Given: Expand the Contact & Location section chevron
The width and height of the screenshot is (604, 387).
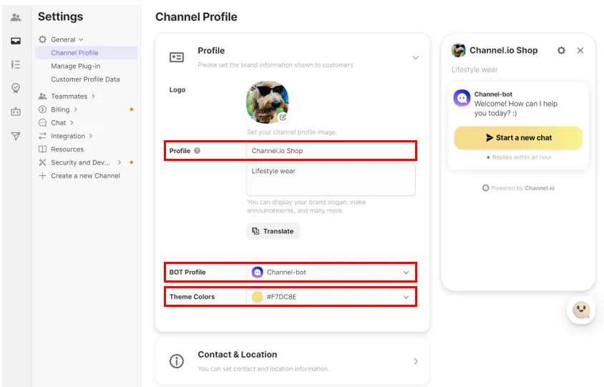Looking at the screenshot, I should tap(416, 361).
